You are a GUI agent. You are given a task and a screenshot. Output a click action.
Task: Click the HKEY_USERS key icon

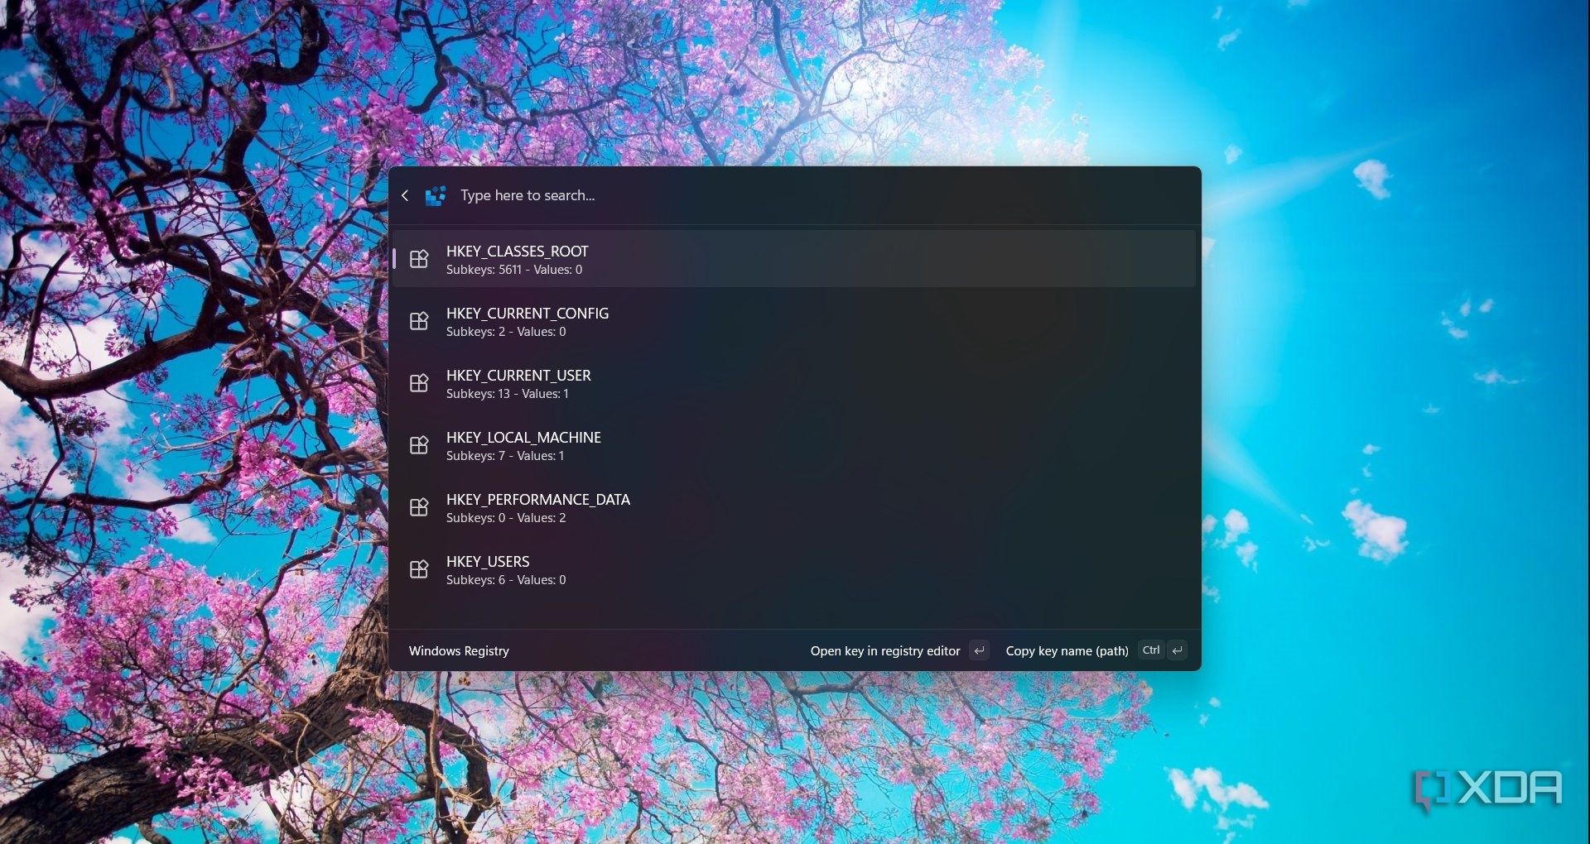point(419,569)
